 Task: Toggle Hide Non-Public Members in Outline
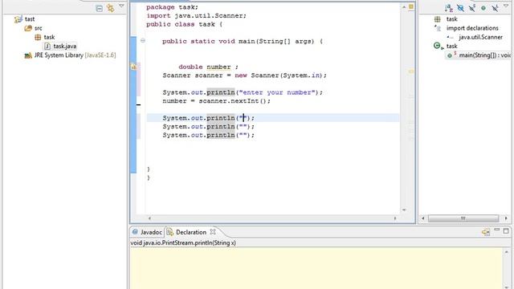click(x=483, y=8)
